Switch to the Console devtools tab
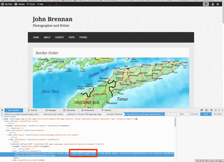The height and width of the screenshot is (162, 224). 32,110
